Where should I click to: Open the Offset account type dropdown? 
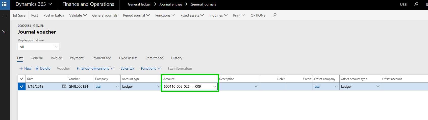click(x=378, y=86)
